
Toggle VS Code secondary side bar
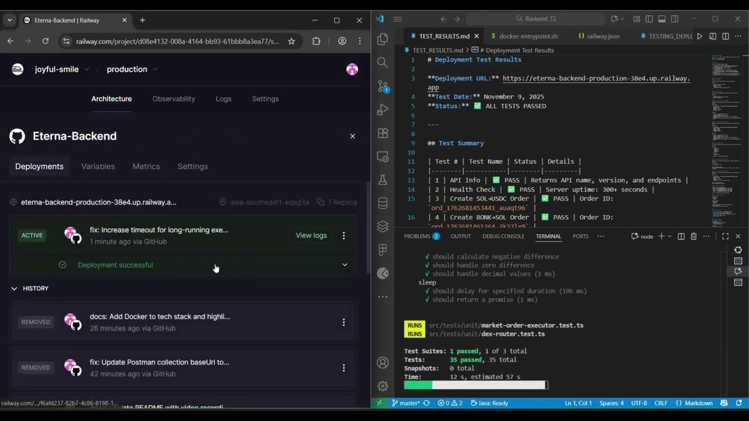(675, 19)
